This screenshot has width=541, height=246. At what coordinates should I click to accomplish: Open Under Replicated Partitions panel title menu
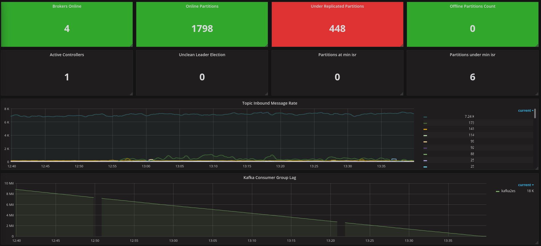pyautogui.click(x=337, y=6)
